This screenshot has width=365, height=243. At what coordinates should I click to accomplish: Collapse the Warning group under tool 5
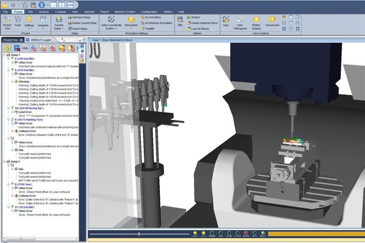[x=12, y=81]
